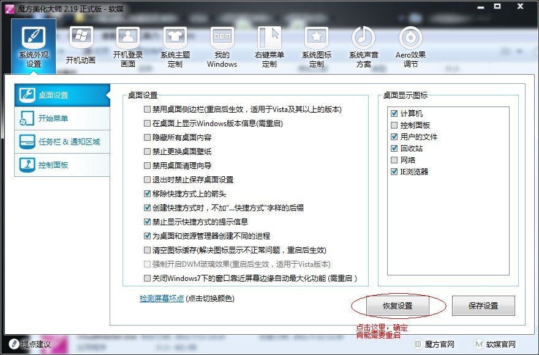
Task: Uncheck 为桌面和资源管理器创建不同的进程
Action: pyautogui.click(x=147, y=236)
